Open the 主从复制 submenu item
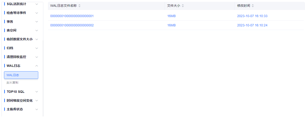 [12, 83]
